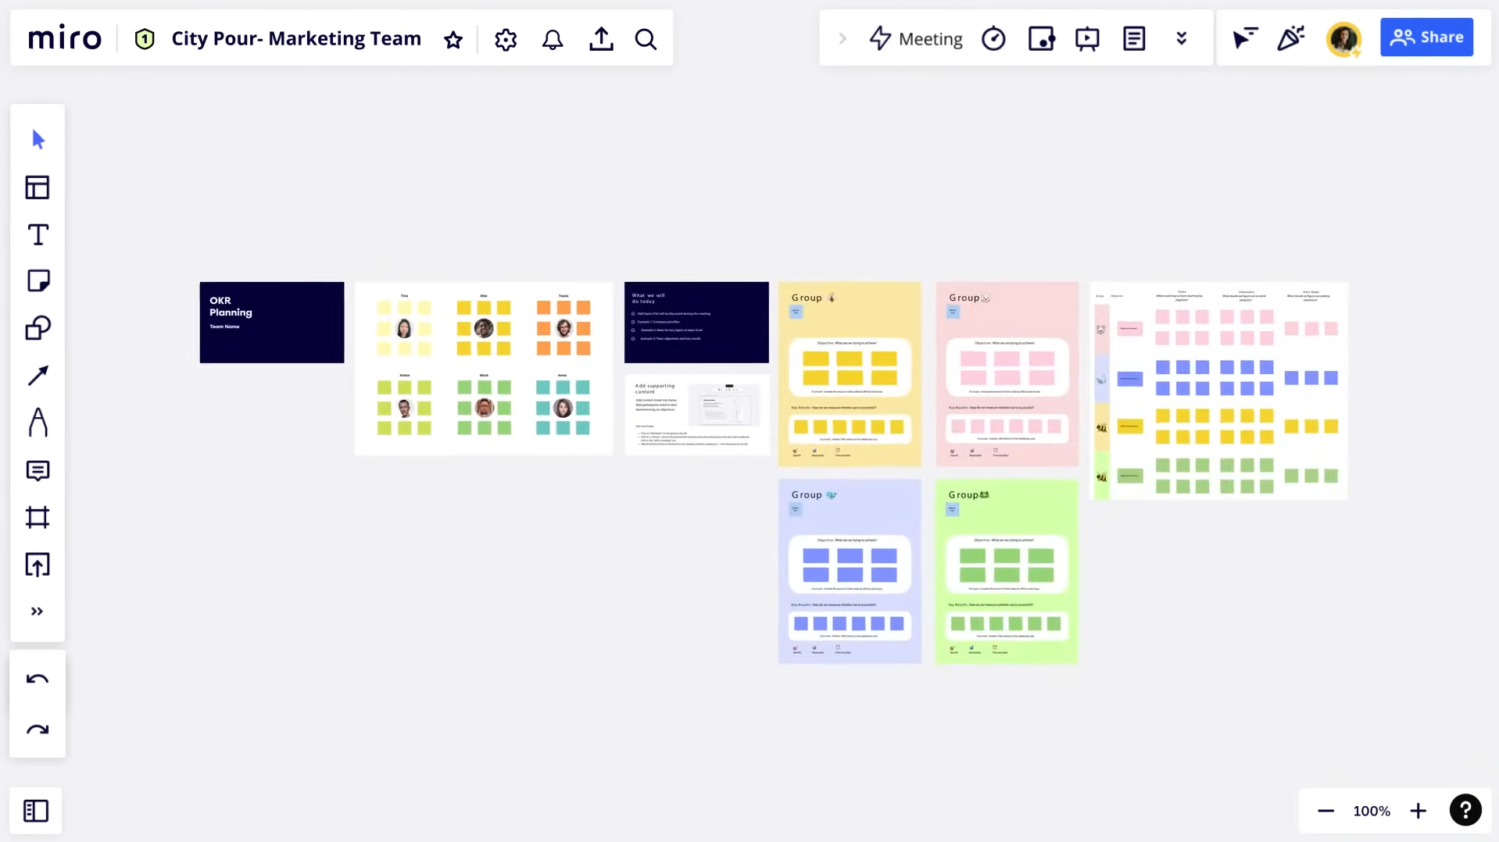This screenshot has height=842, width=1499.
Task: Toggle the frames panel at bottom-left
Action: [36, 811]
